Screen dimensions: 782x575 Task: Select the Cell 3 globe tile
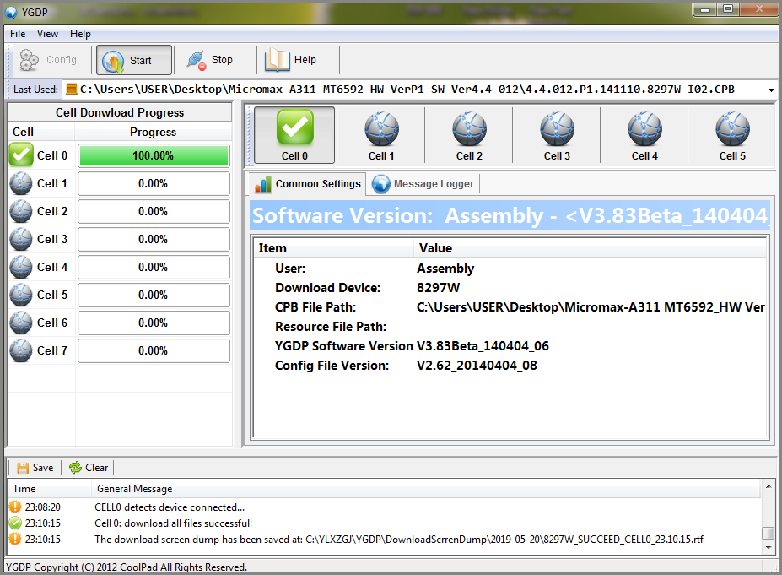point(557,135)
